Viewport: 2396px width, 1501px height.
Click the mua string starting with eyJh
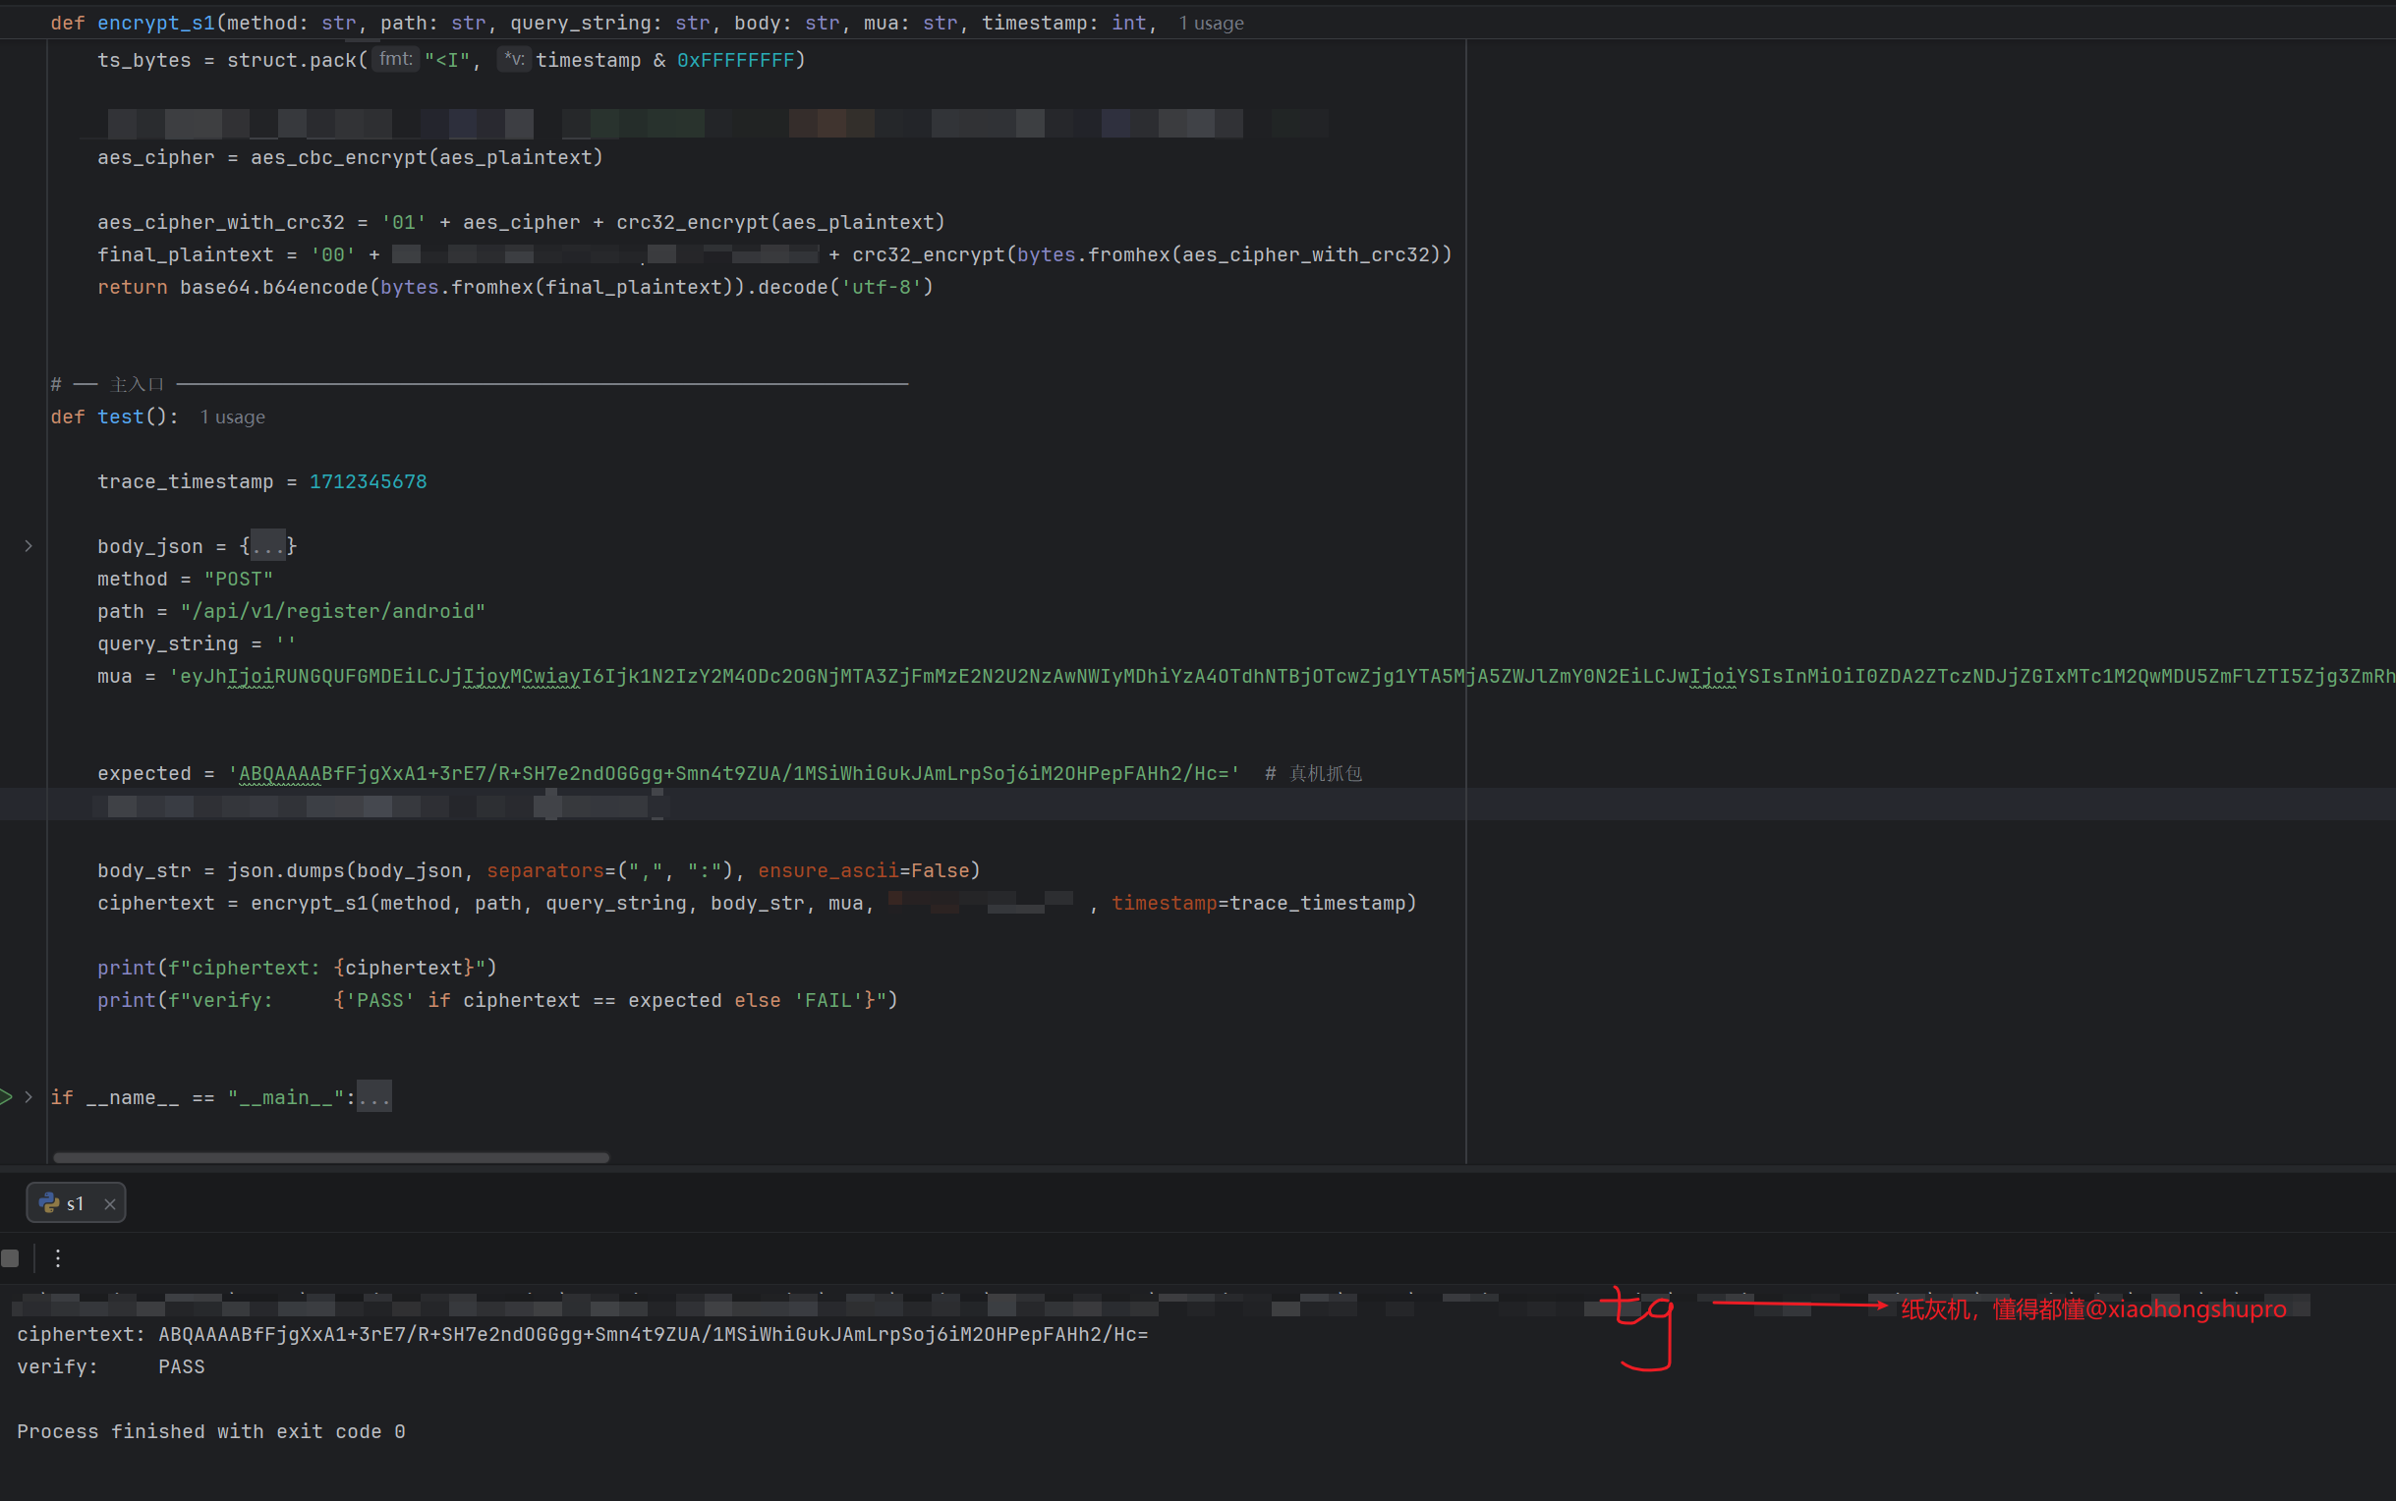1281,676
